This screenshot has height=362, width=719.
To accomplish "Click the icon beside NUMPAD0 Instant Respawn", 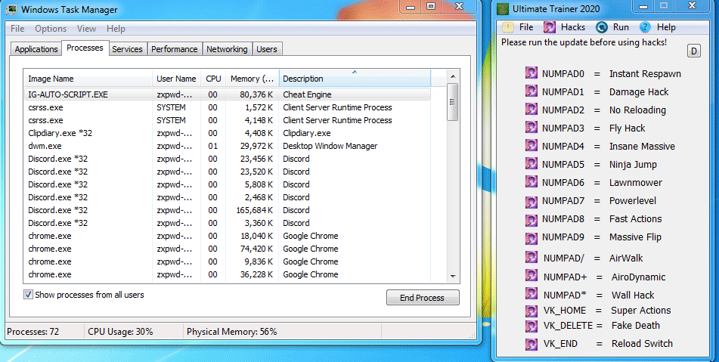I will [532, 73].
